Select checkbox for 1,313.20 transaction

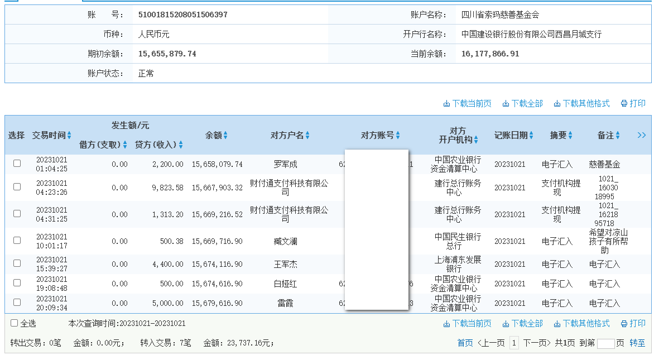click(17, 213)
